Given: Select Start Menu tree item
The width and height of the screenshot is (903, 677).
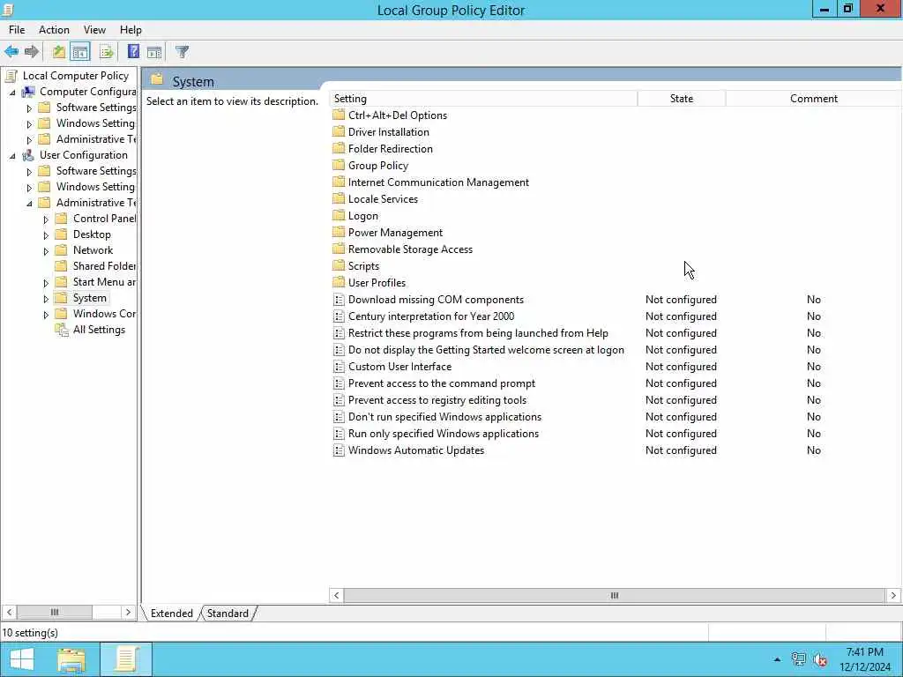Looking at the screenshot, I should [104, 281].
